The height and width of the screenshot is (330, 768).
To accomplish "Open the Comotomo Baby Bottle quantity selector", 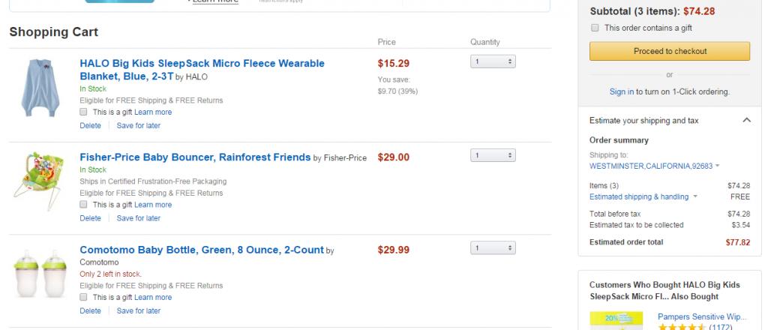I will [492, 247].
